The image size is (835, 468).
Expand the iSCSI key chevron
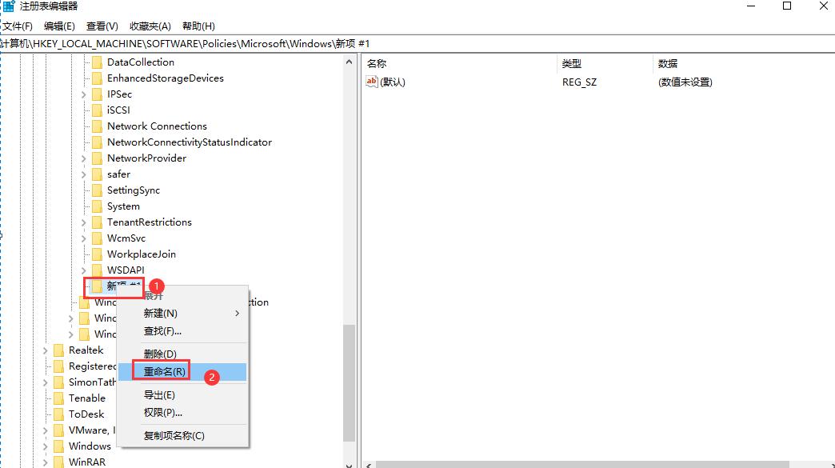pos(82,110)
